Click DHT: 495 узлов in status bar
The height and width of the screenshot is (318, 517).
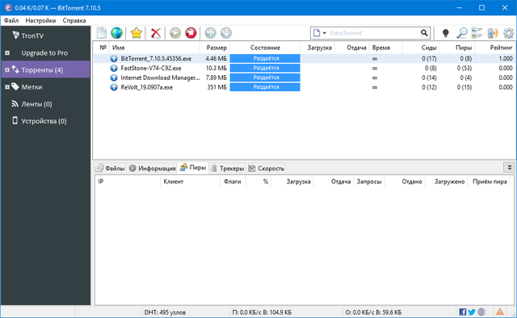tap(165, 312)
